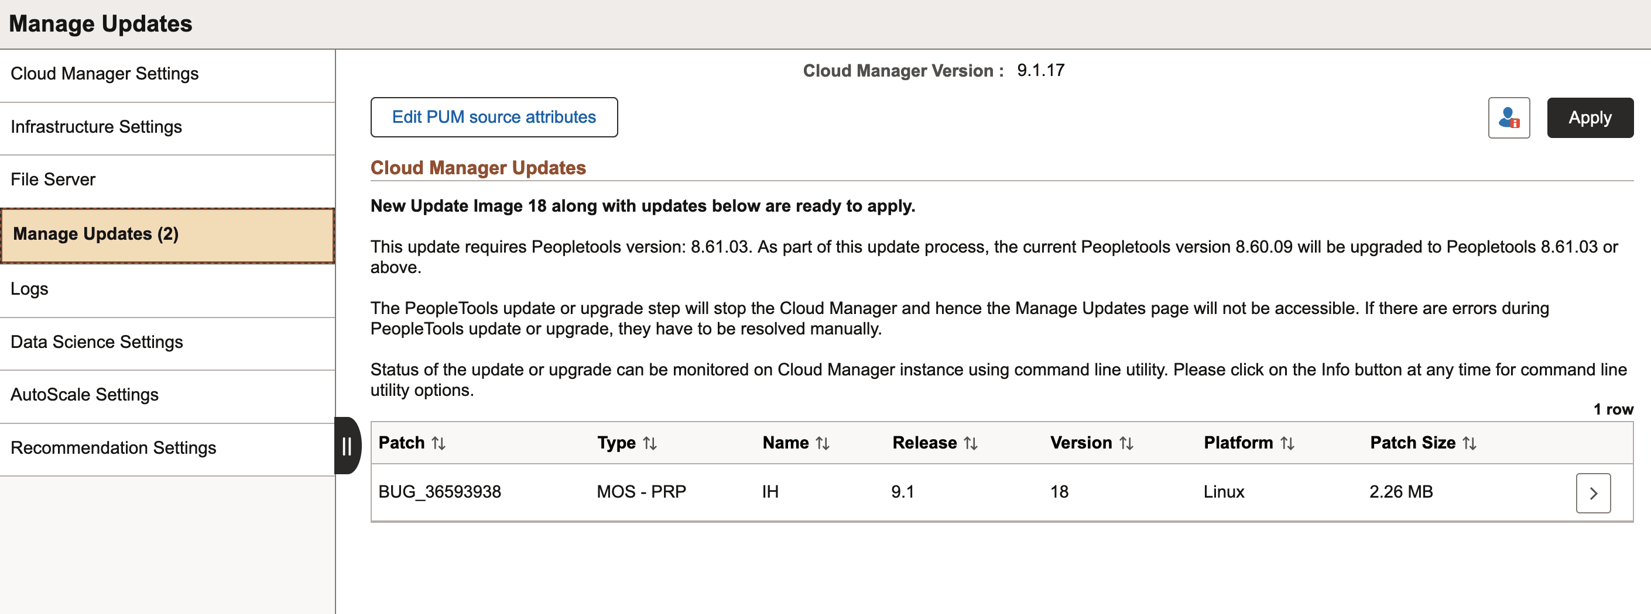Open the Logs page
1651x614 pixels.
pyautogui.click(x=29, y=288)
